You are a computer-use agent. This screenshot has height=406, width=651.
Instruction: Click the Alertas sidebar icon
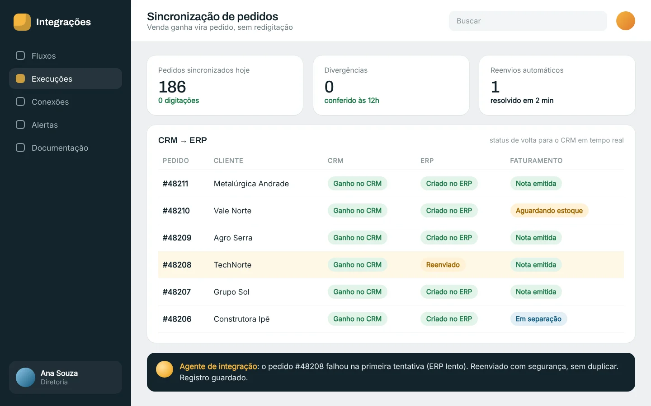[x=20, y=125]
